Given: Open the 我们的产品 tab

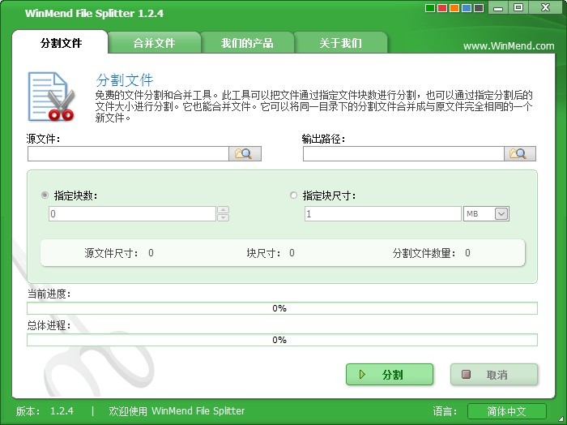Looking at the screenshot, I should tap(247, 43).
